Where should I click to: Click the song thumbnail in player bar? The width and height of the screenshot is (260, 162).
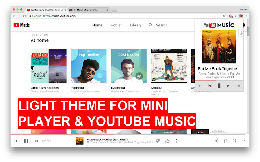(x=80, y=141)
